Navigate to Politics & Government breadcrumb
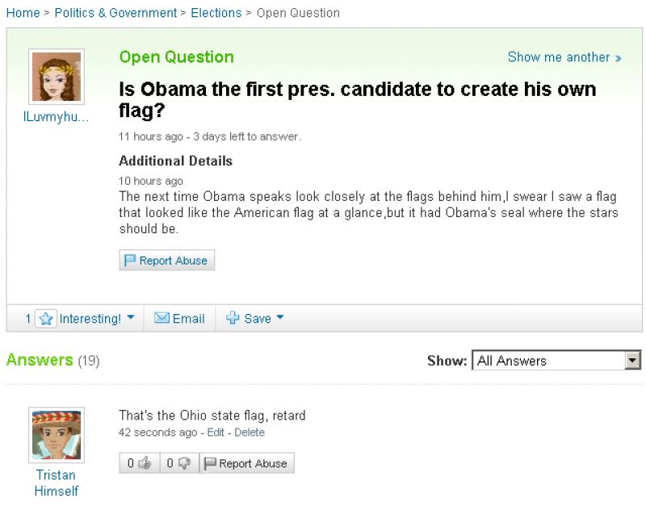 pyautogui.click(x=115, y=13)
